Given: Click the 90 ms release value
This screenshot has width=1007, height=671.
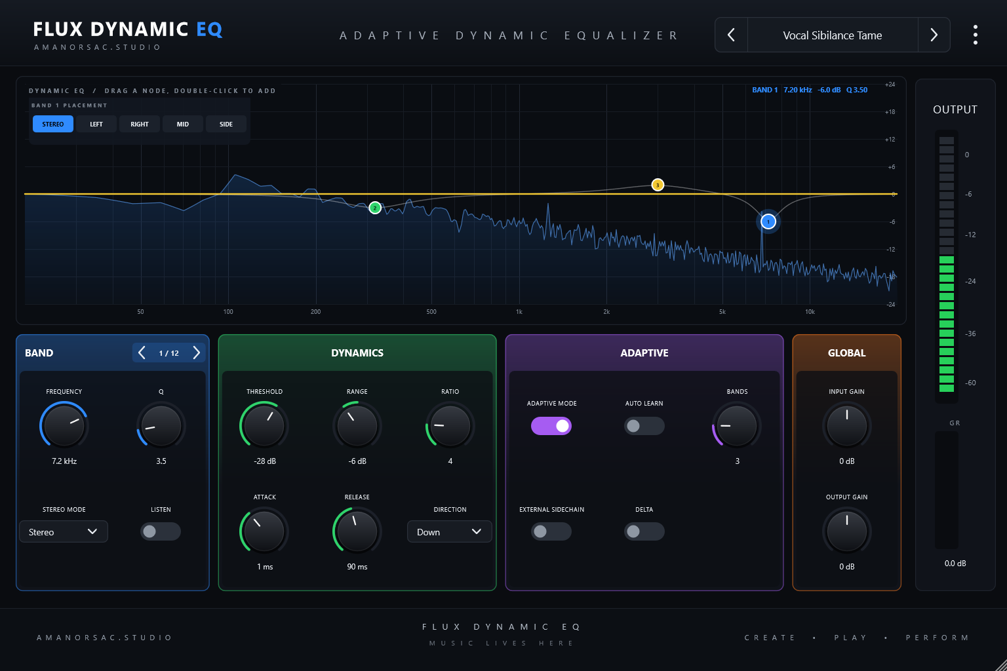Looking at the screenshot, I should point(357,567).
